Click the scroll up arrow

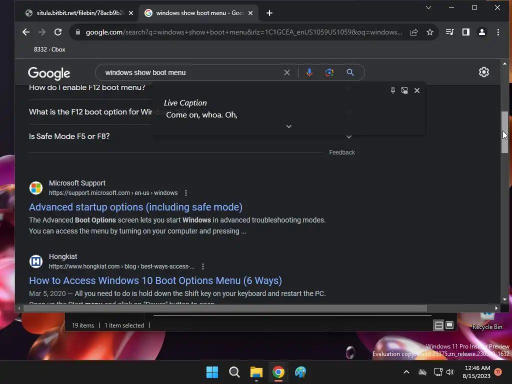[x=505, y=63]
